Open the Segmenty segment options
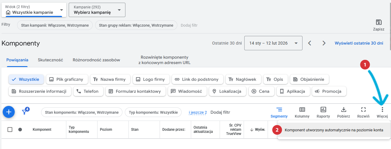The width and height of the screenshot is (391, 149). tap(279, 112)
